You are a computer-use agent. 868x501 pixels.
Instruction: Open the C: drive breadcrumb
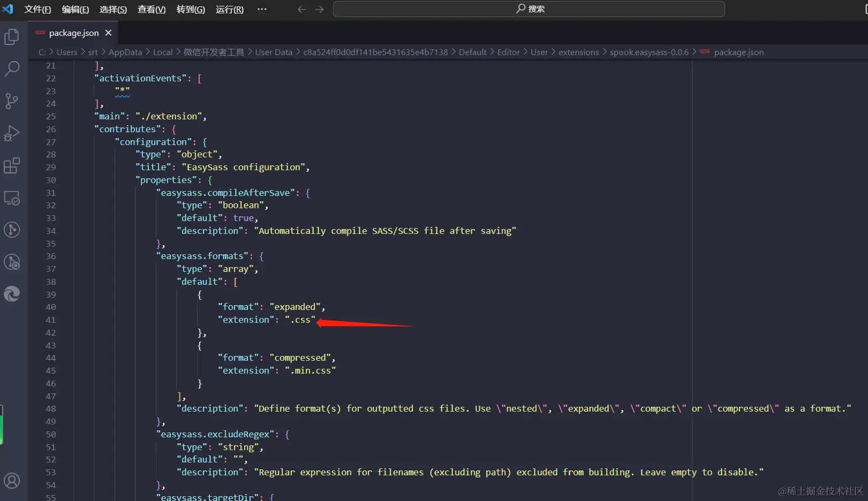tap(42, 52)
